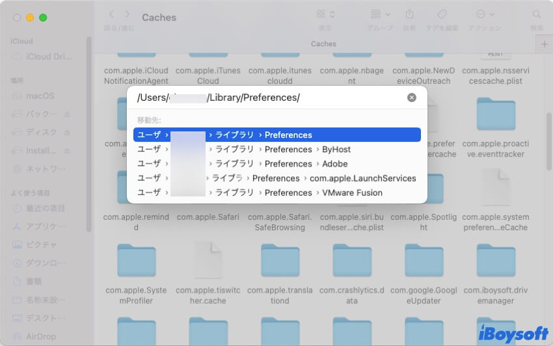Click the Edit Tags toolbar icon
Image resolution: width=553 pixels, height=346 pixels.
[x=442, y=14]
